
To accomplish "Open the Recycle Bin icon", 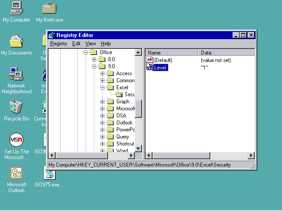I will coord(16,107).
